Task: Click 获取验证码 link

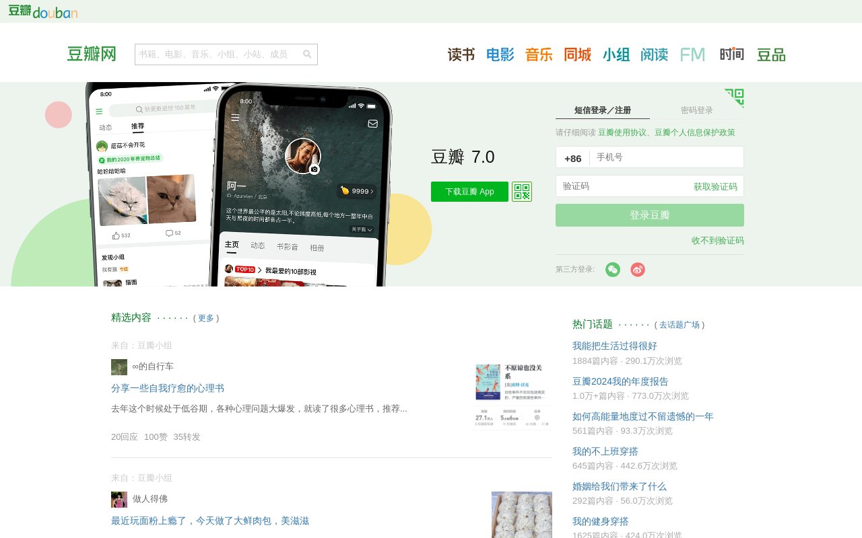Action: click(715, 187)
